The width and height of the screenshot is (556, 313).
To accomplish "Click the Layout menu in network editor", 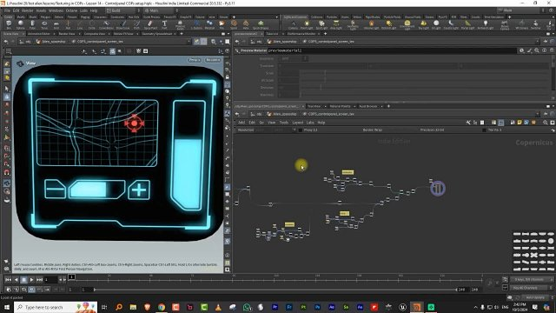I will tap(297, 123).
